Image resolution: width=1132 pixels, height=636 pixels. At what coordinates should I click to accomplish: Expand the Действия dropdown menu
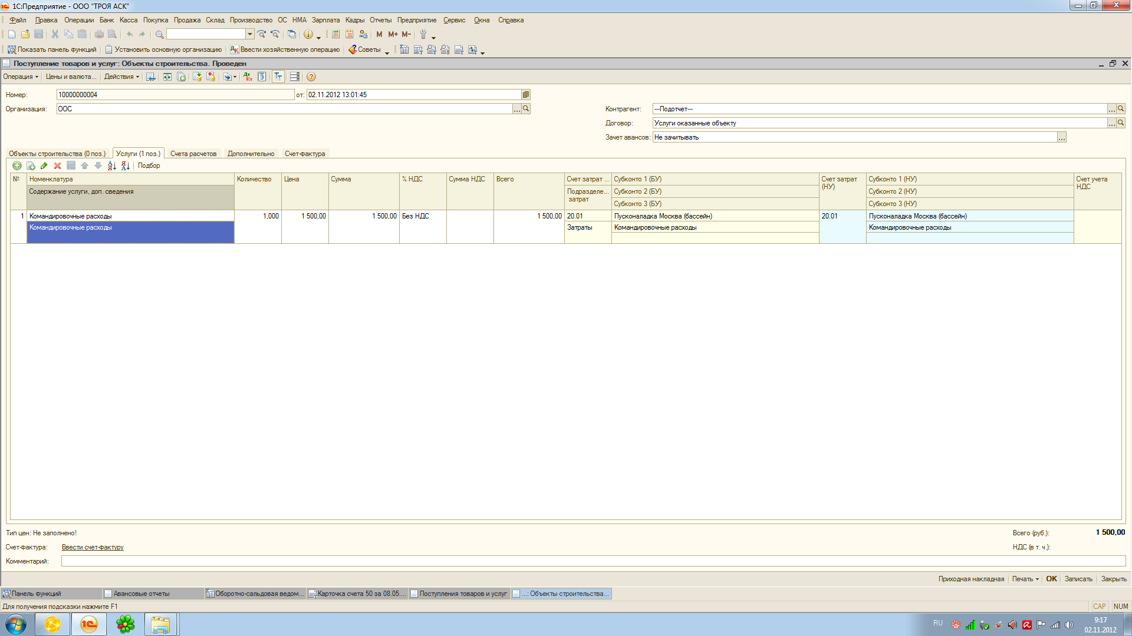tap(121, 77)
